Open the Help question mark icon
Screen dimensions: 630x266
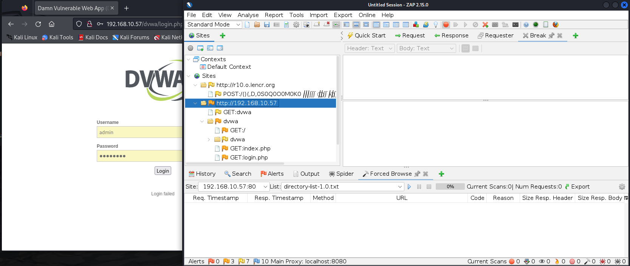[526, 25]
